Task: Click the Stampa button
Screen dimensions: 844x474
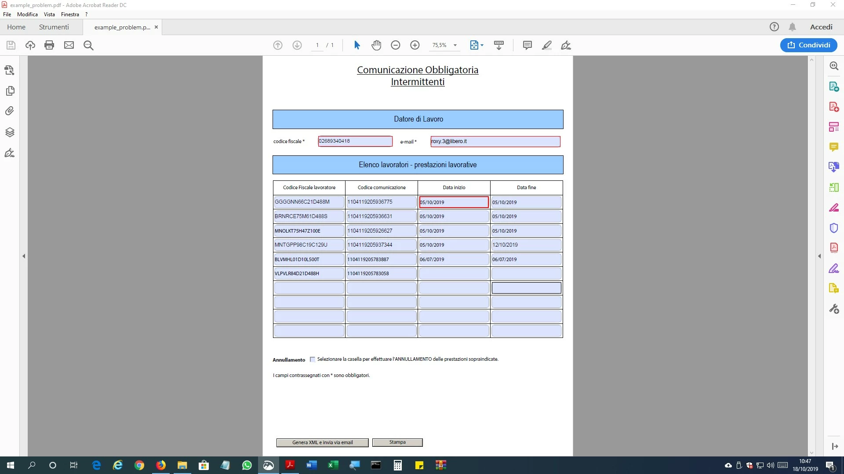Action: 397,442
